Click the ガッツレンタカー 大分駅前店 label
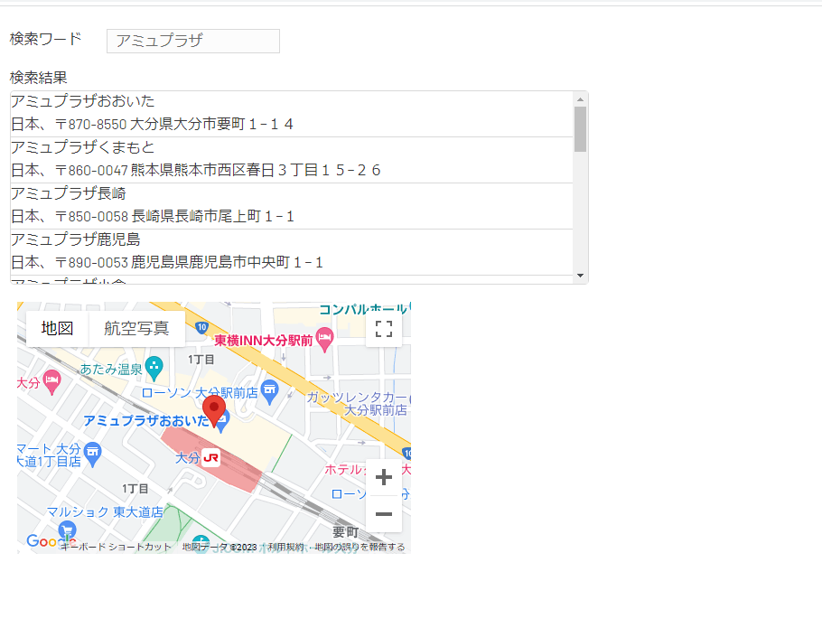The height and width of the screenshot is (628, 822). click(358, 404)
